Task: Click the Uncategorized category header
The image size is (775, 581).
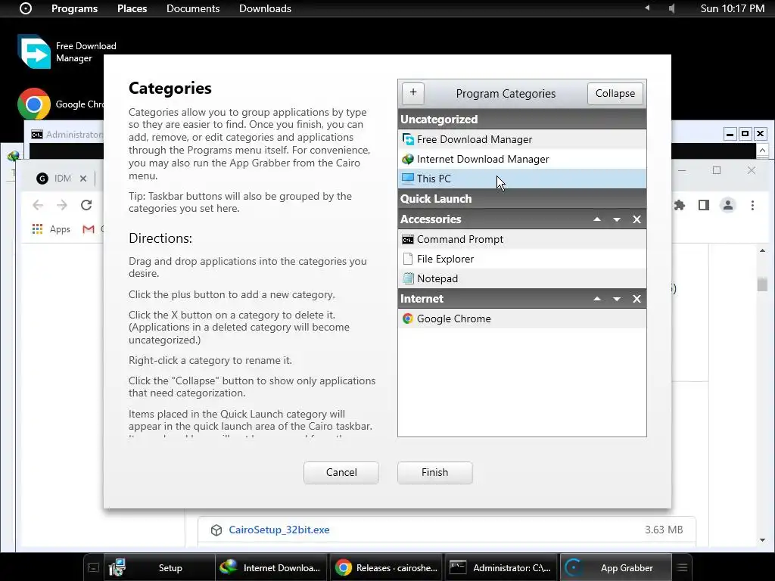Action: coord(522,119)
